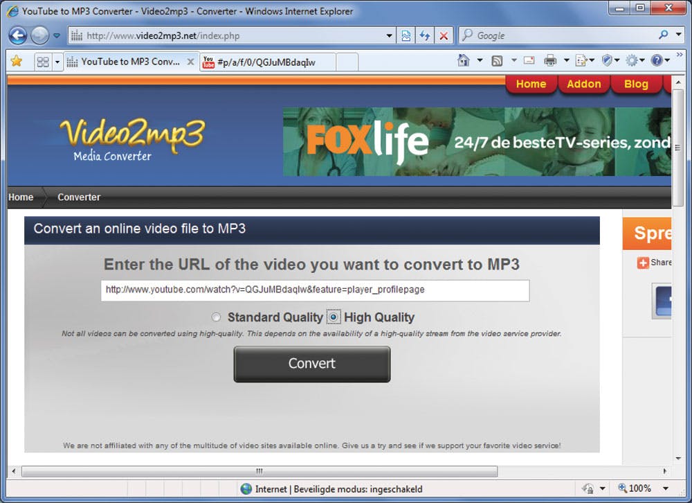This screenshot has height=503, width=692.
Task: Click the Convert button
Action: click(312, 364)
